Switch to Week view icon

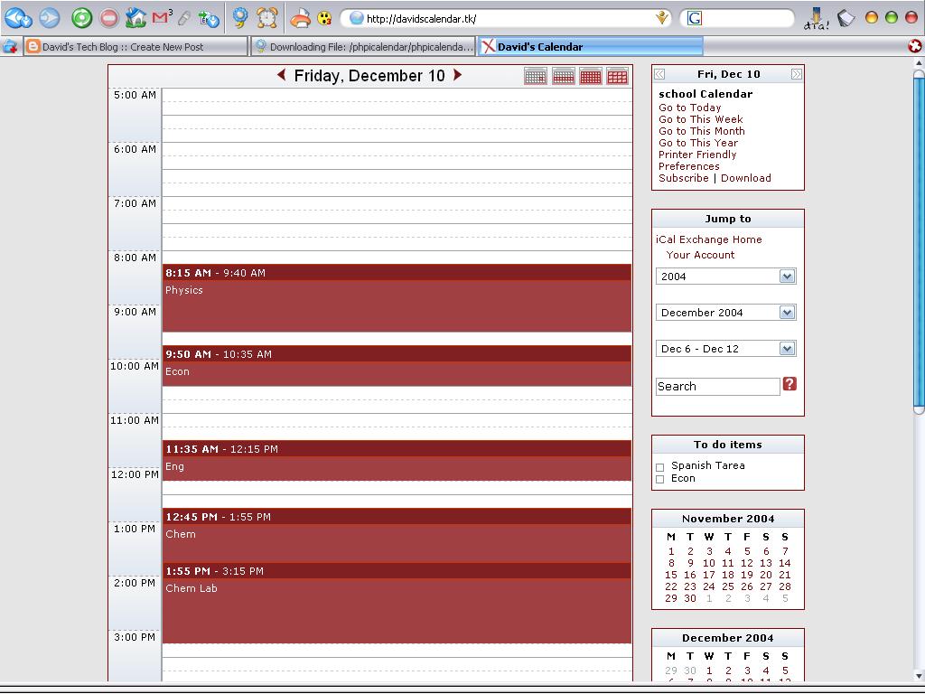tap(563, 76)
